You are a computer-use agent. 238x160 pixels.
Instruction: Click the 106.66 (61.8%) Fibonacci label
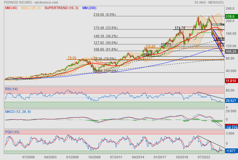tap(105, 49)
